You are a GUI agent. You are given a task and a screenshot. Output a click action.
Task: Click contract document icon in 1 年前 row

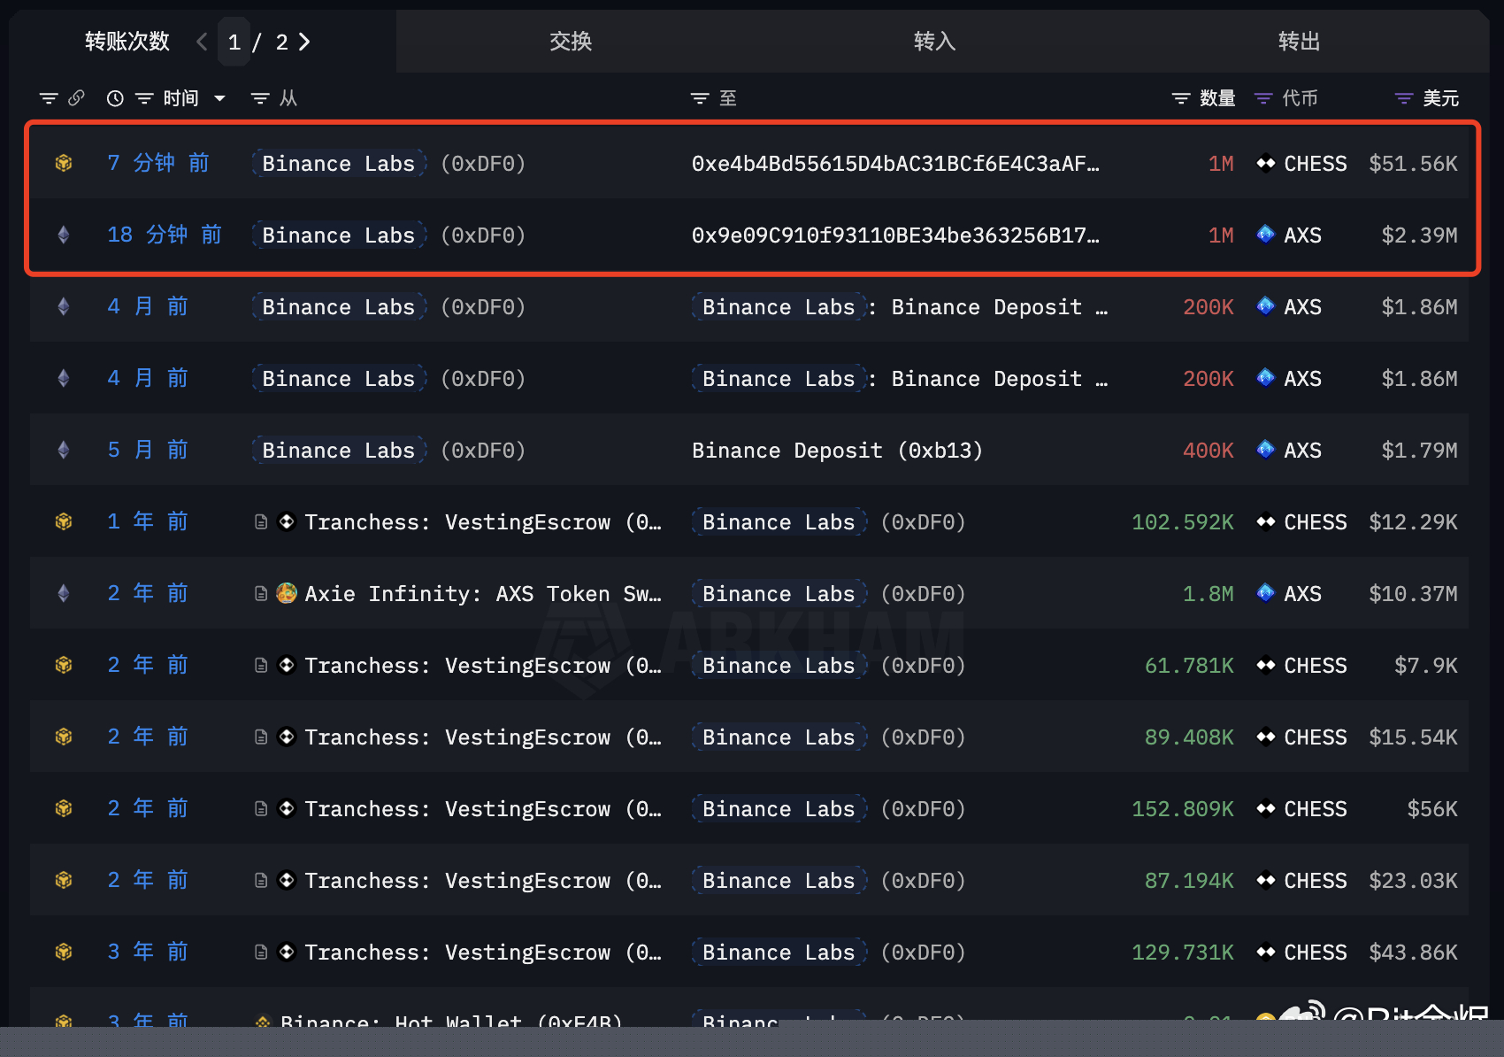pyautogui.click(x=261, y=521)
